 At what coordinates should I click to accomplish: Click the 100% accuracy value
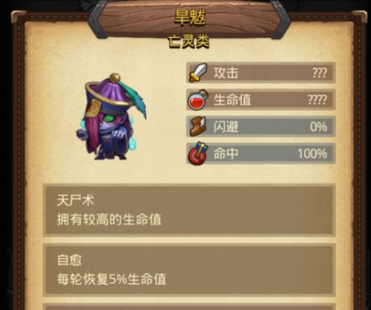[x=312, y=154]
